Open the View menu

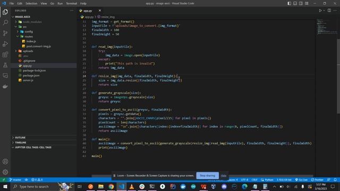click(x=44, y=4)
